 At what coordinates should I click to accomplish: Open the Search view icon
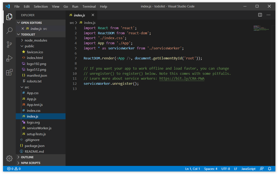[9, 30]
